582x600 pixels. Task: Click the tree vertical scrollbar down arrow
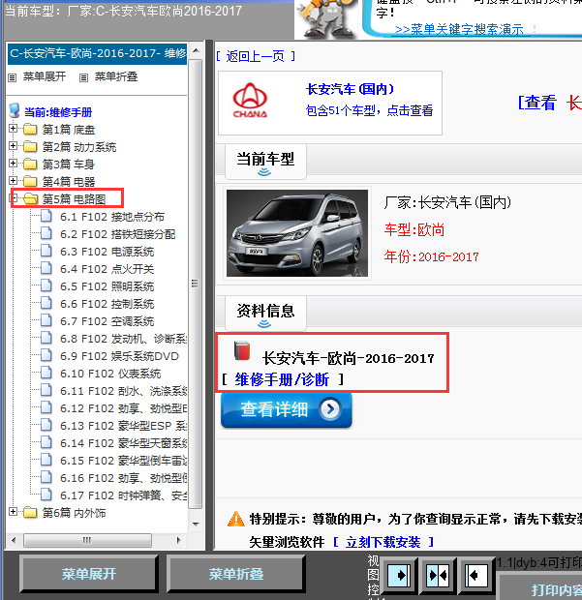coord(196,524)
